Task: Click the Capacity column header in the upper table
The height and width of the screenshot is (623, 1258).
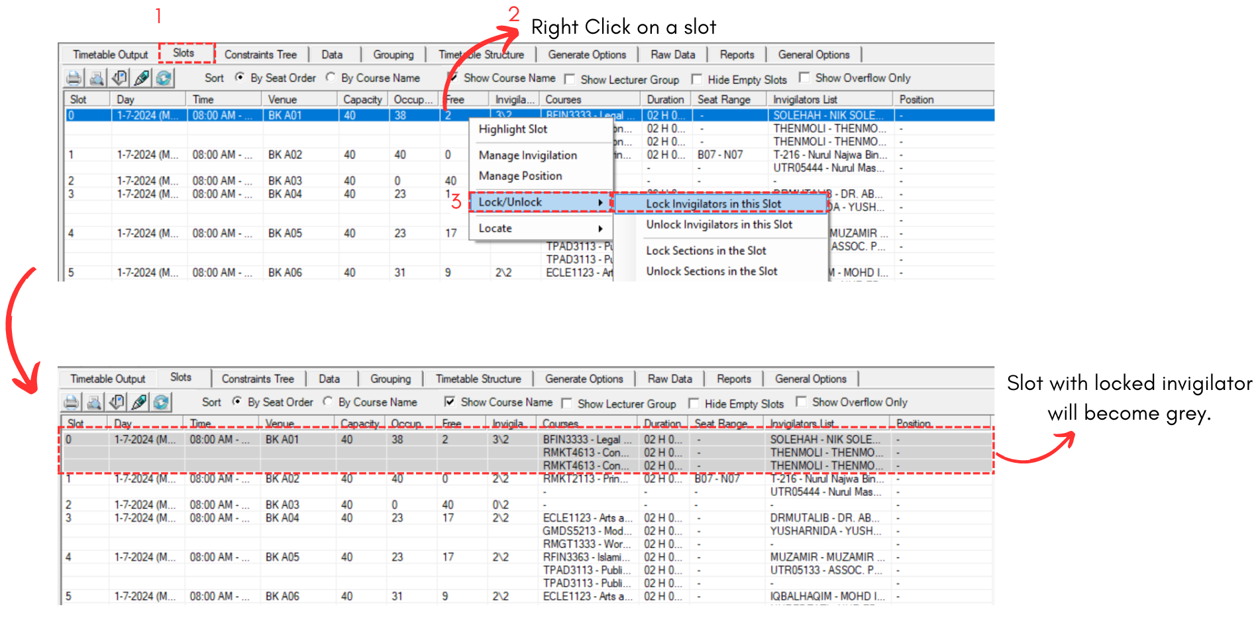Action: coord(362,99)
